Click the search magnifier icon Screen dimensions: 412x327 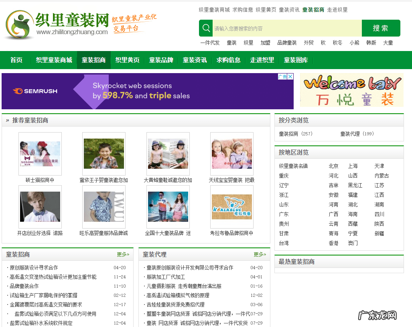click(x=206, y=28)
